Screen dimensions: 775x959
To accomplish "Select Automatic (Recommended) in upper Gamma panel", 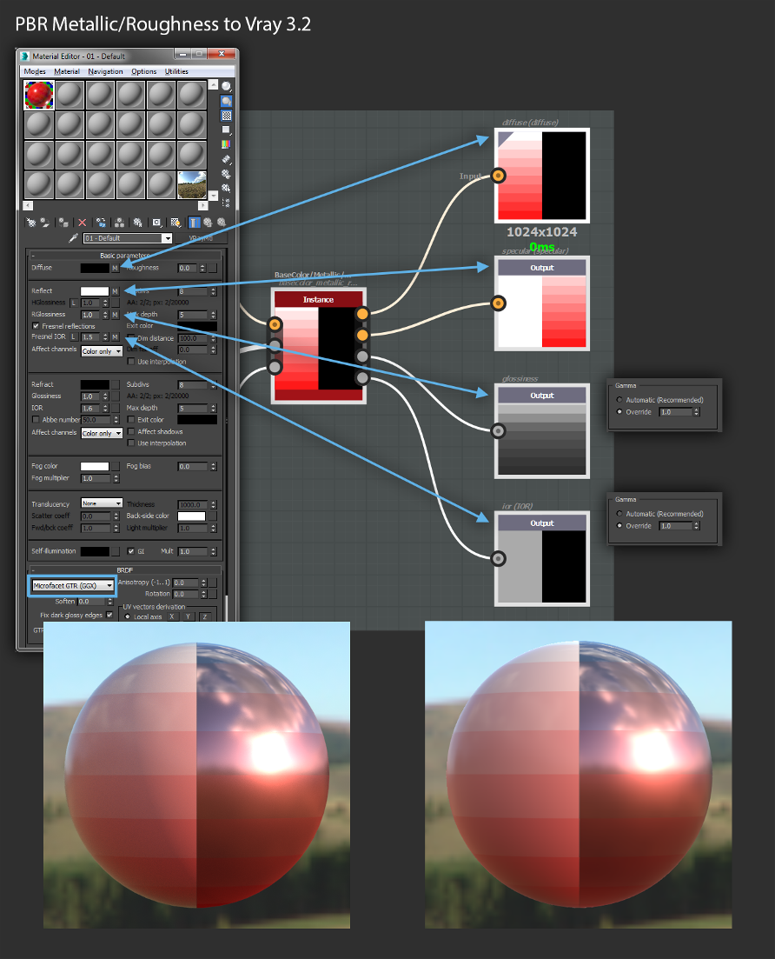I will tap(619, 400).
